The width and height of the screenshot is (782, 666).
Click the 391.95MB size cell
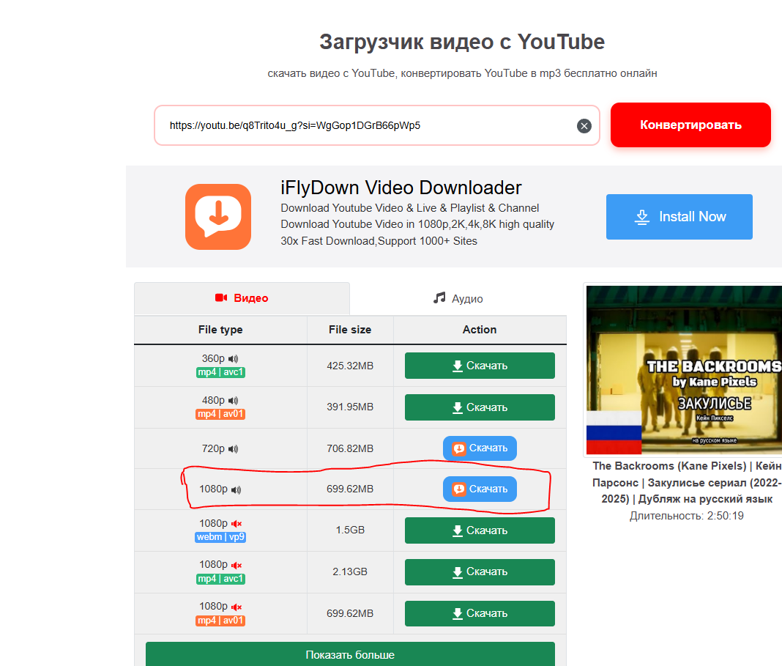[350, 407]
